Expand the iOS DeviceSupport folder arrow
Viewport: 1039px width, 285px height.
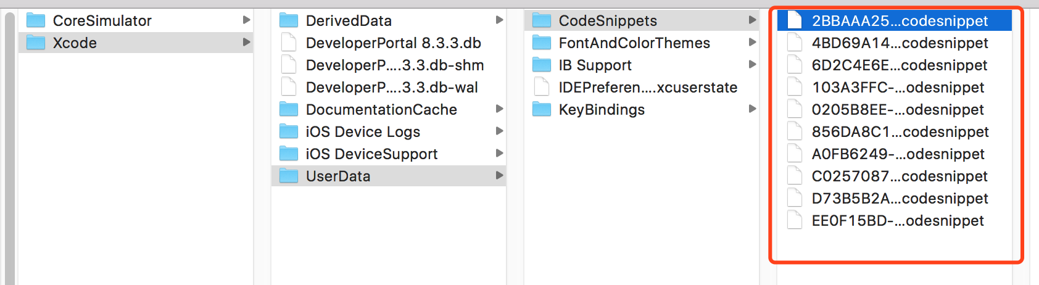coord(499,154)
